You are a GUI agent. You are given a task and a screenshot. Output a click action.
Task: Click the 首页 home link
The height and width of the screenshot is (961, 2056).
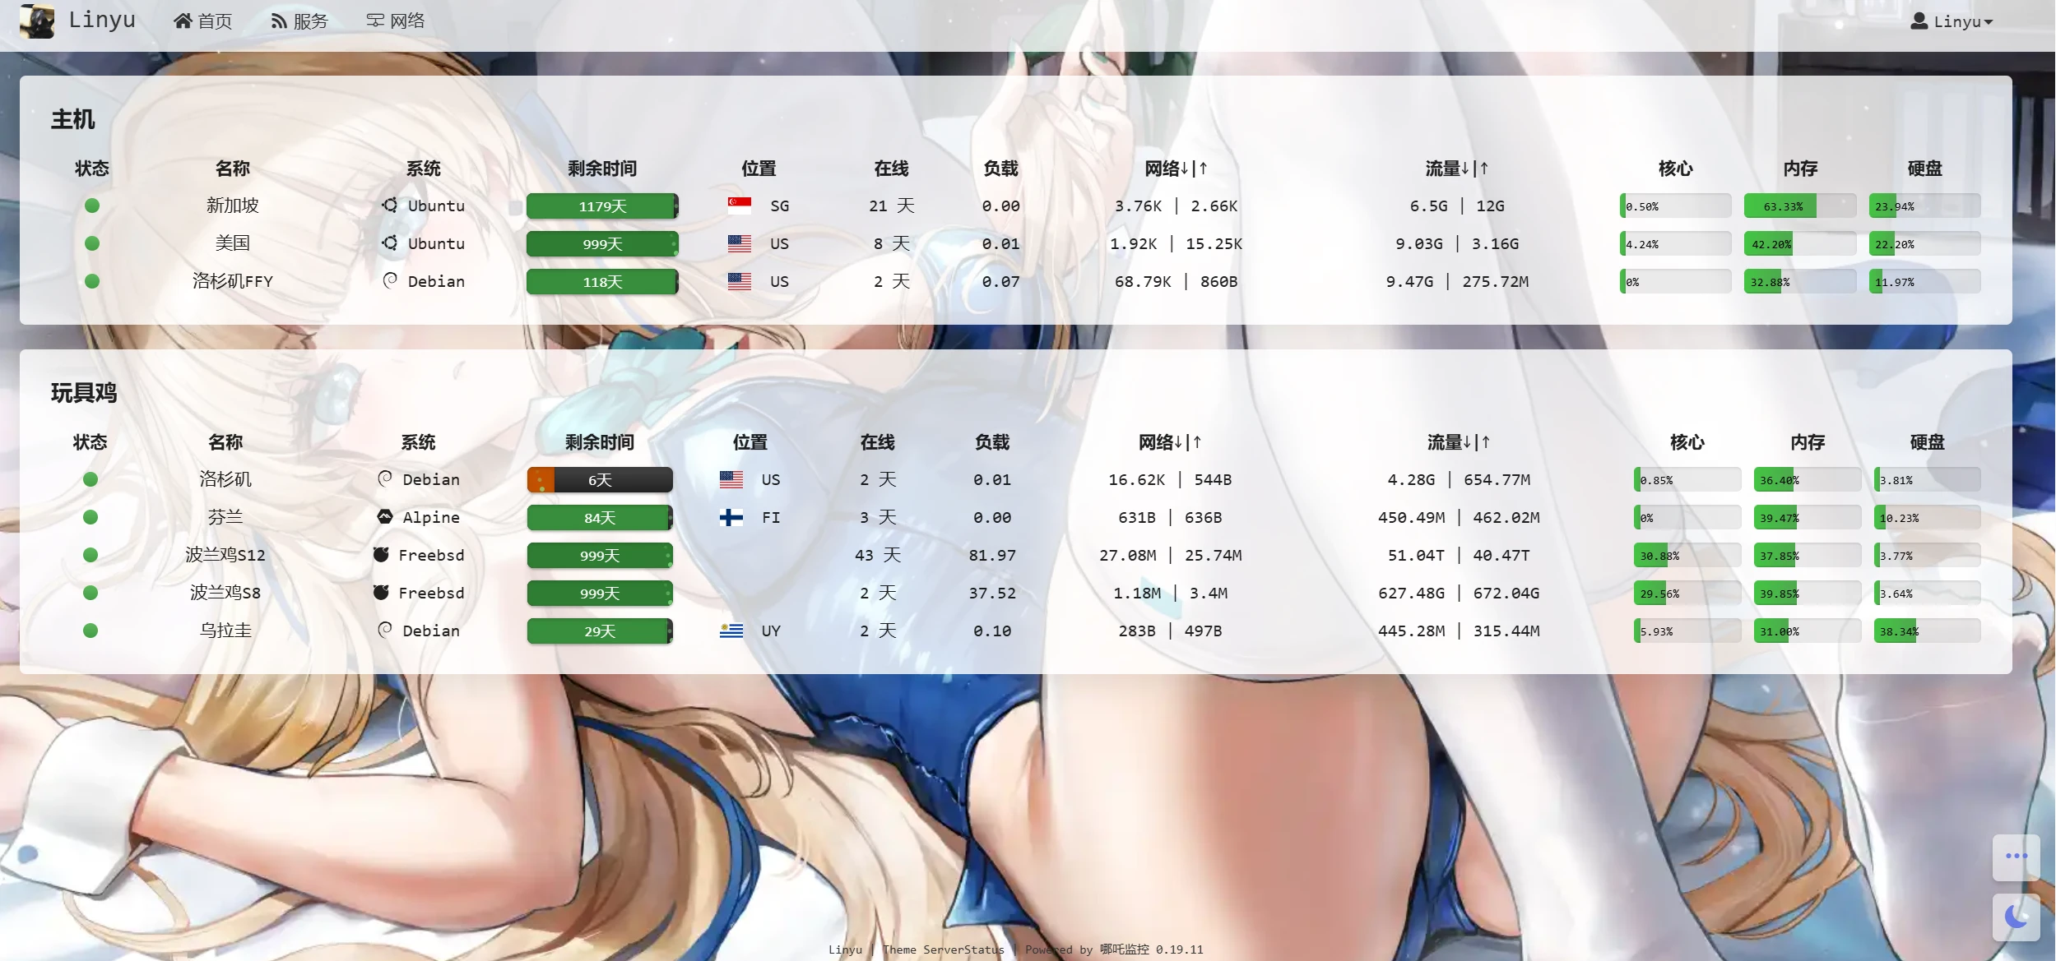(x=202, y=20)
